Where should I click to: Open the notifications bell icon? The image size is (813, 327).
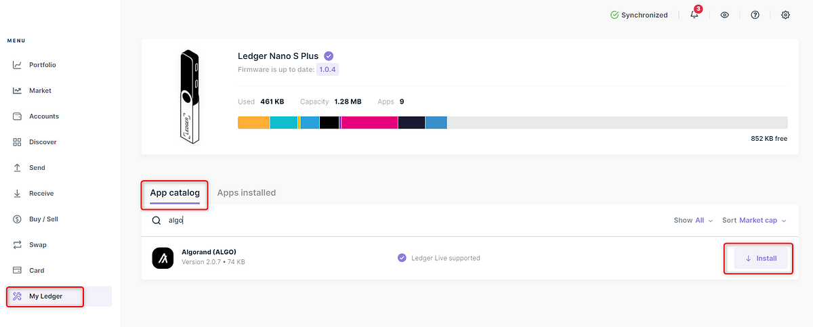coord(694,15)
